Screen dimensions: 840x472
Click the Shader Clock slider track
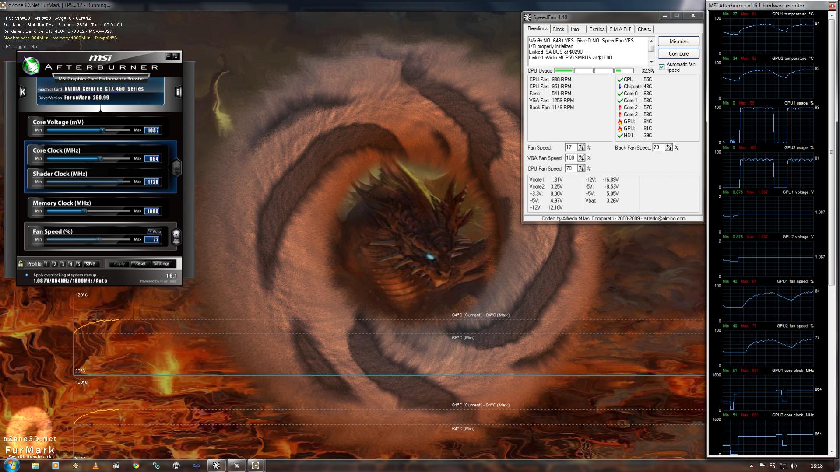click(x=88, y=182)
